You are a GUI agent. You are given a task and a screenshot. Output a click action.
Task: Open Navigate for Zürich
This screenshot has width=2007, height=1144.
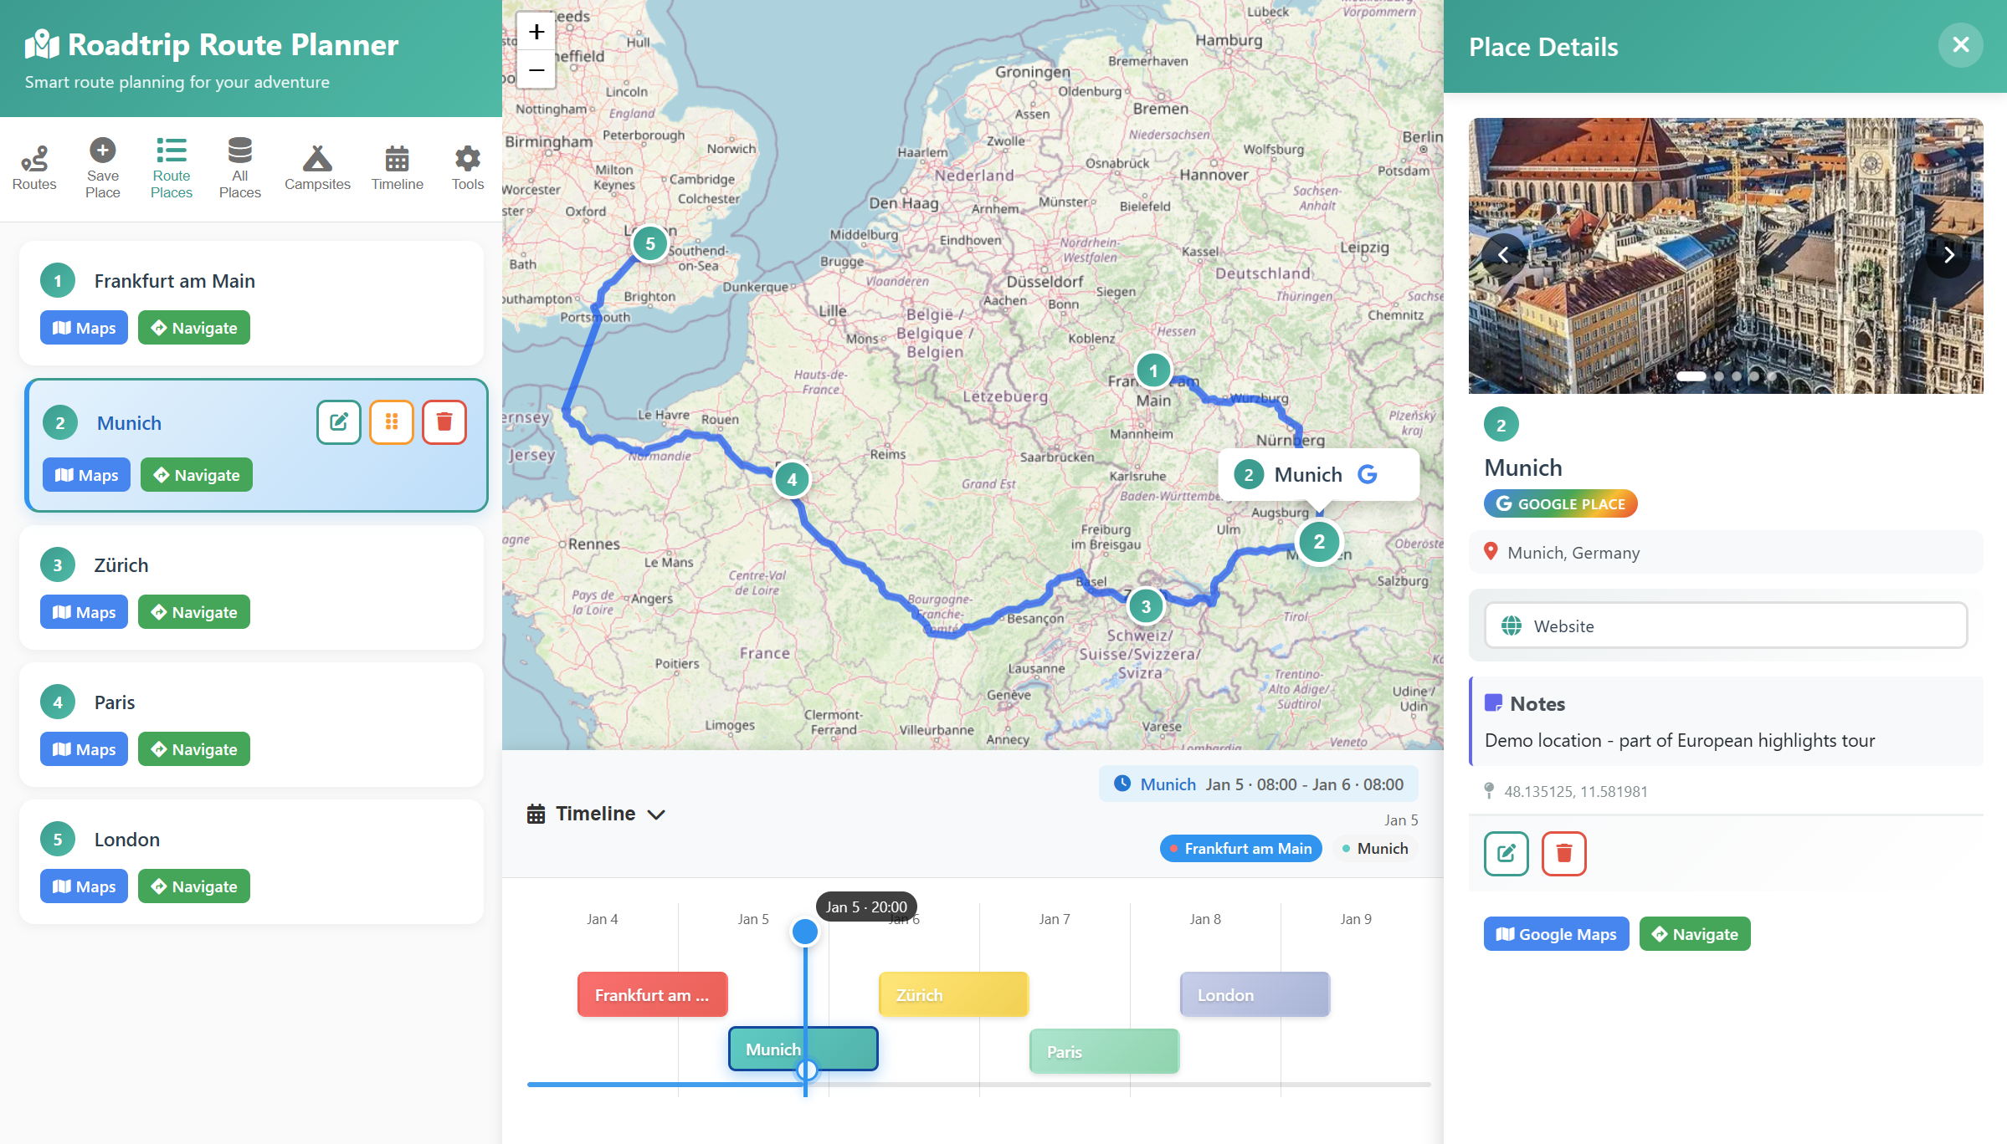pyautogui.click(x=193, y=611)
